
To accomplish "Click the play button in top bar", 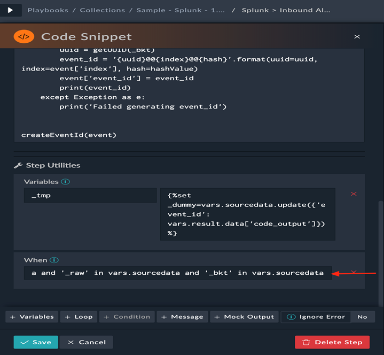I will pos(10,10).
